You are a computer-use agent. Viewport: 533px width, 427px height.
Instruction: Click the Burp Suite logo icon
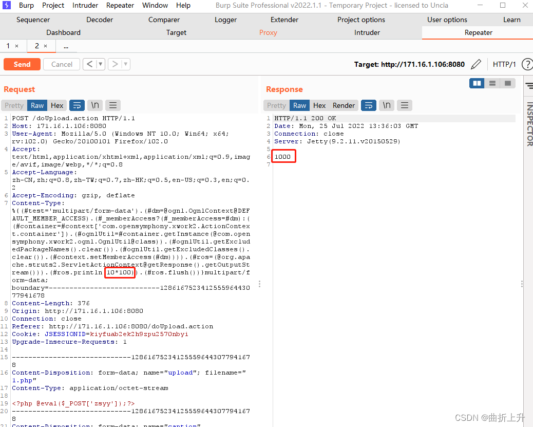point(7,5)
